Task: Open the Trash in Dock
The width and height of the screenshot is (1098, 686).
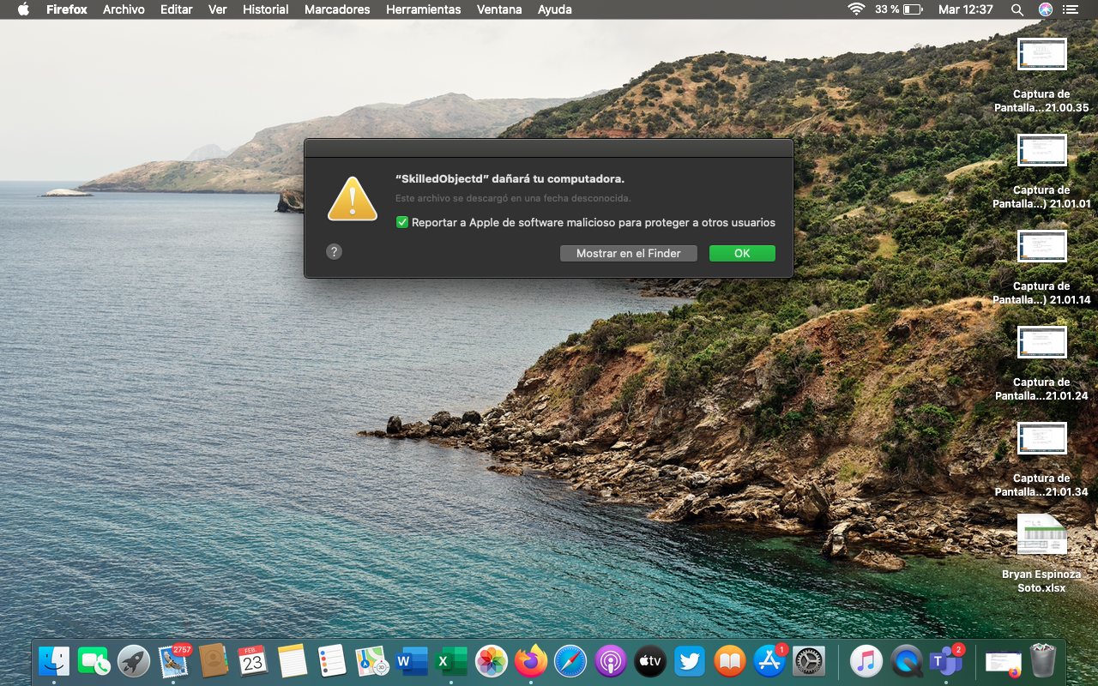Action: (1043, 661)
